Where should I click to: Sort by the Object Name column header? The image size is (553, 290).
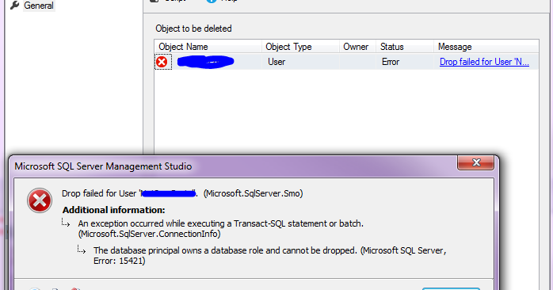(x=208, y=47)
